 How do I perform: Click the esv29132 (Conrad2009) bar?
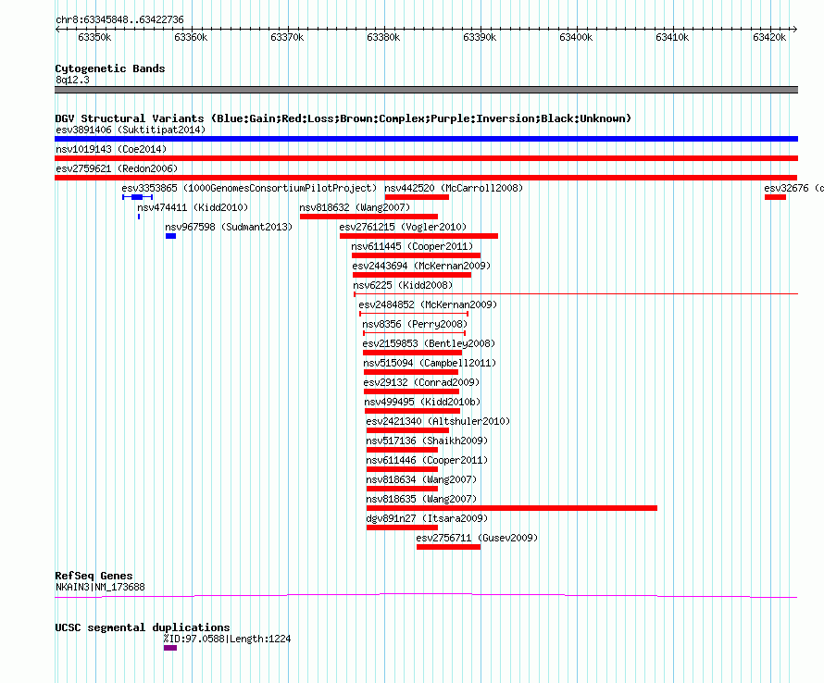click(411, 391)
